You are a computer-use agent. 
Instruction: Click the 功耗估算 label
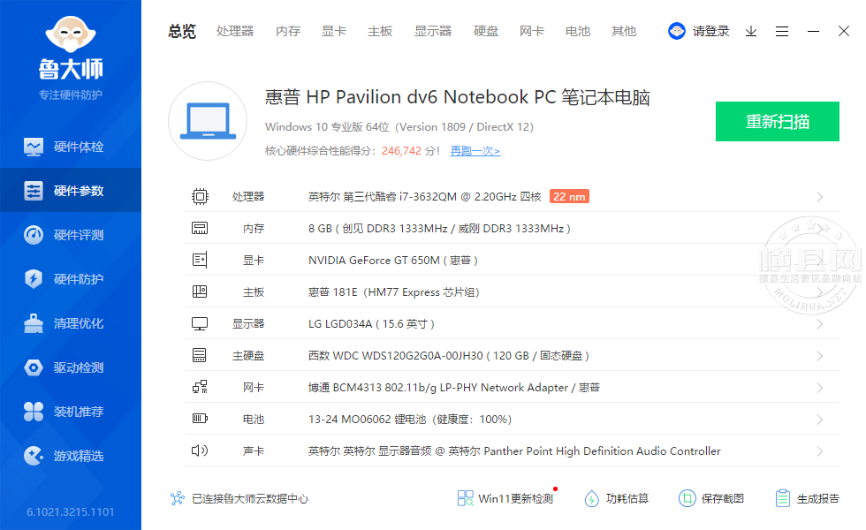click(627, 498)
